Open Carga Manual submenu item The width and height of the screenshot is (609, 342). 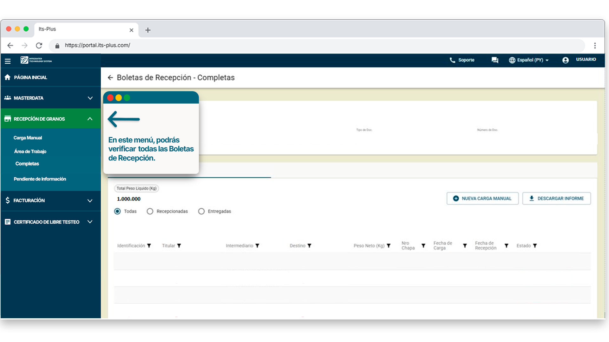coord(28,138)
